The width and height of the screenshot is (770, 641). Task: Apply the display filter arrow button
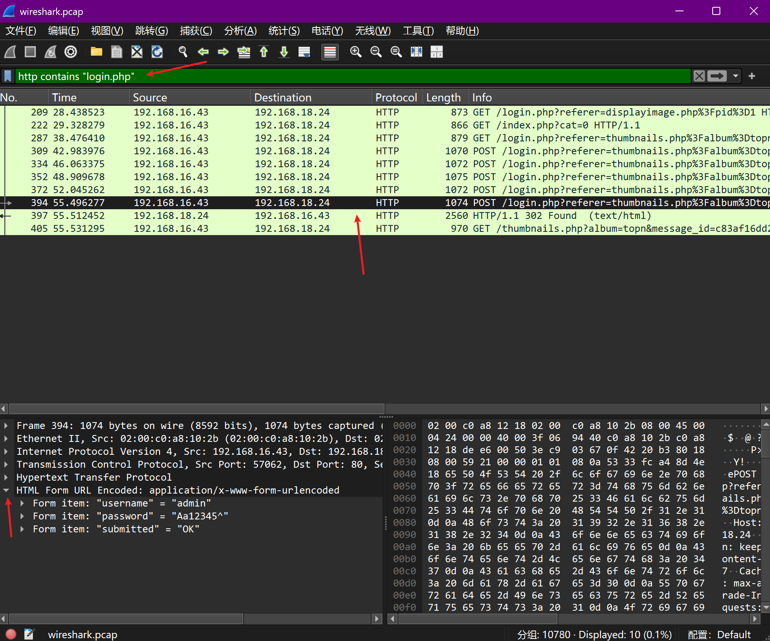(717, 76)
